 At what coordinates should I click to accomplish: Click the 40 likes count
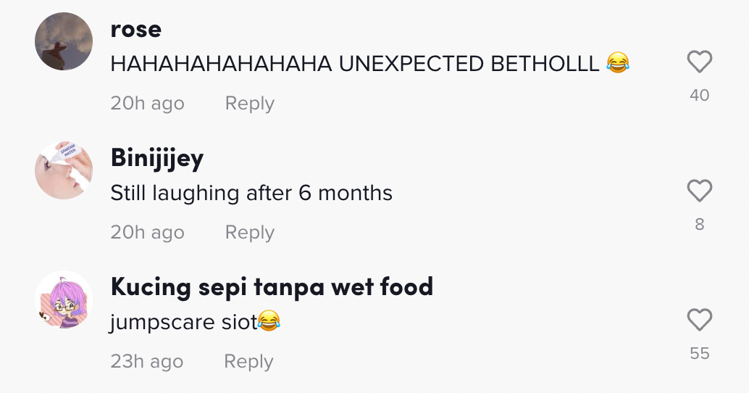[x=699, y=95]
